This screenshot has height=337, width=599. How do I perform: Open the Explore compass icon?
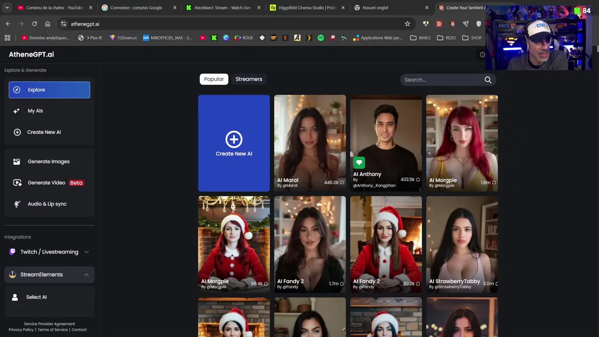[x=17, y=90]
